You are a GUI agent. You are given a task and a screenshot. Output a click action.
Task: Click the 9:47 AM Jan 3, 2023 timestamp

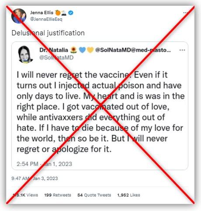tap(35, 178)
